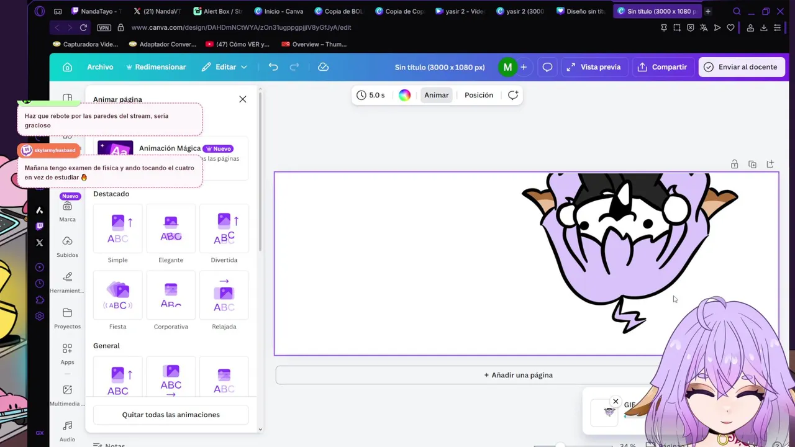Click the design title Sin título

440,67
